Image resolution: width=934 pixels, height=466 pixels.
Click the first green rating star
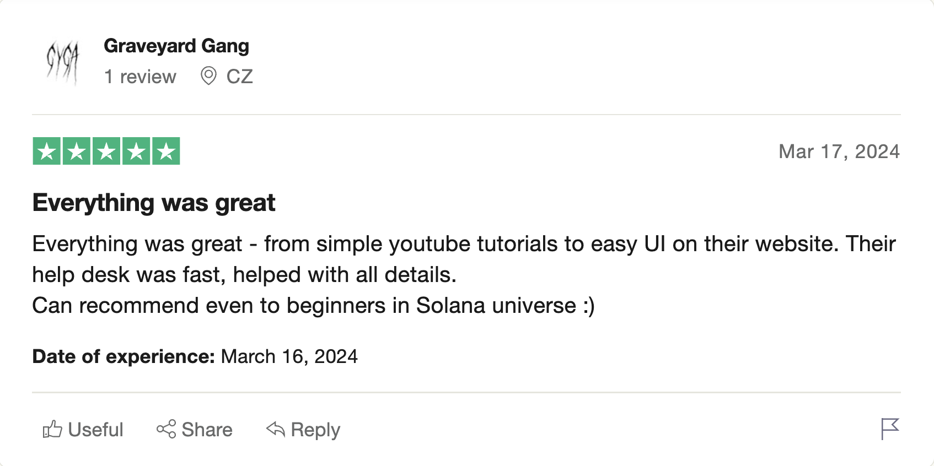(47, 151)
